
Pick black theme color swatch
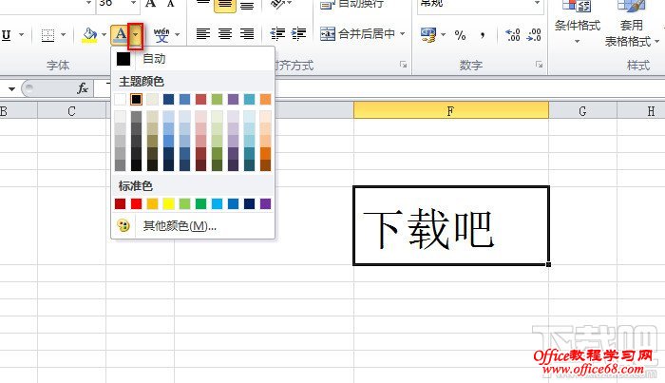point(136,99)
